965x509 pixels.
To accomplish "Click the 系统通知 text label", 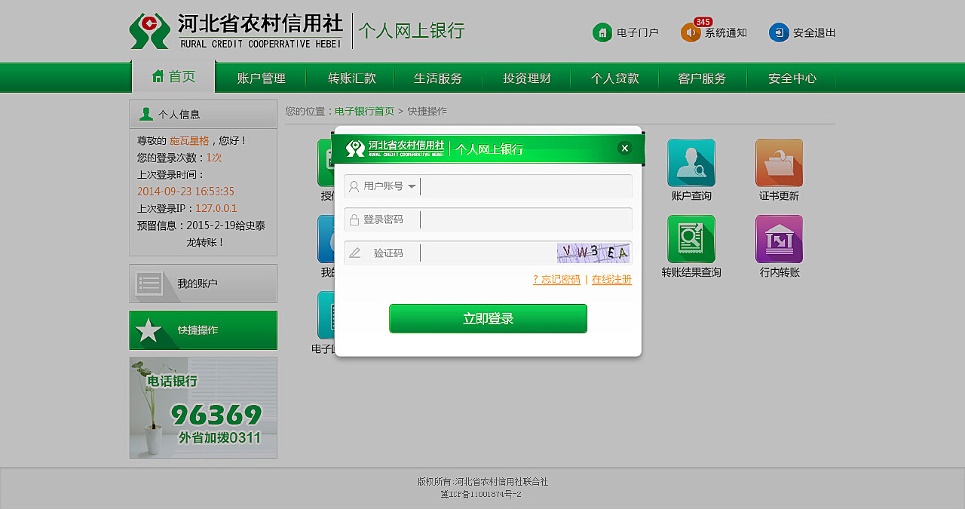I will (726, 32).
